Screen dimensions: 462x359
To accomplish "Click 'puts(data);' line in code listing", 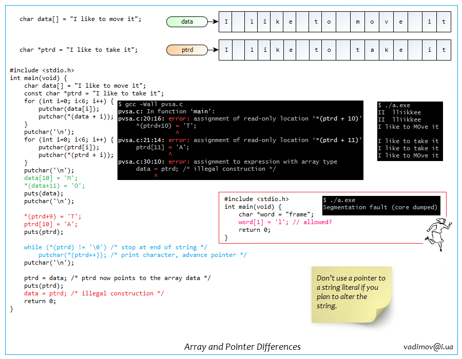I will click(x=44, y=193).
